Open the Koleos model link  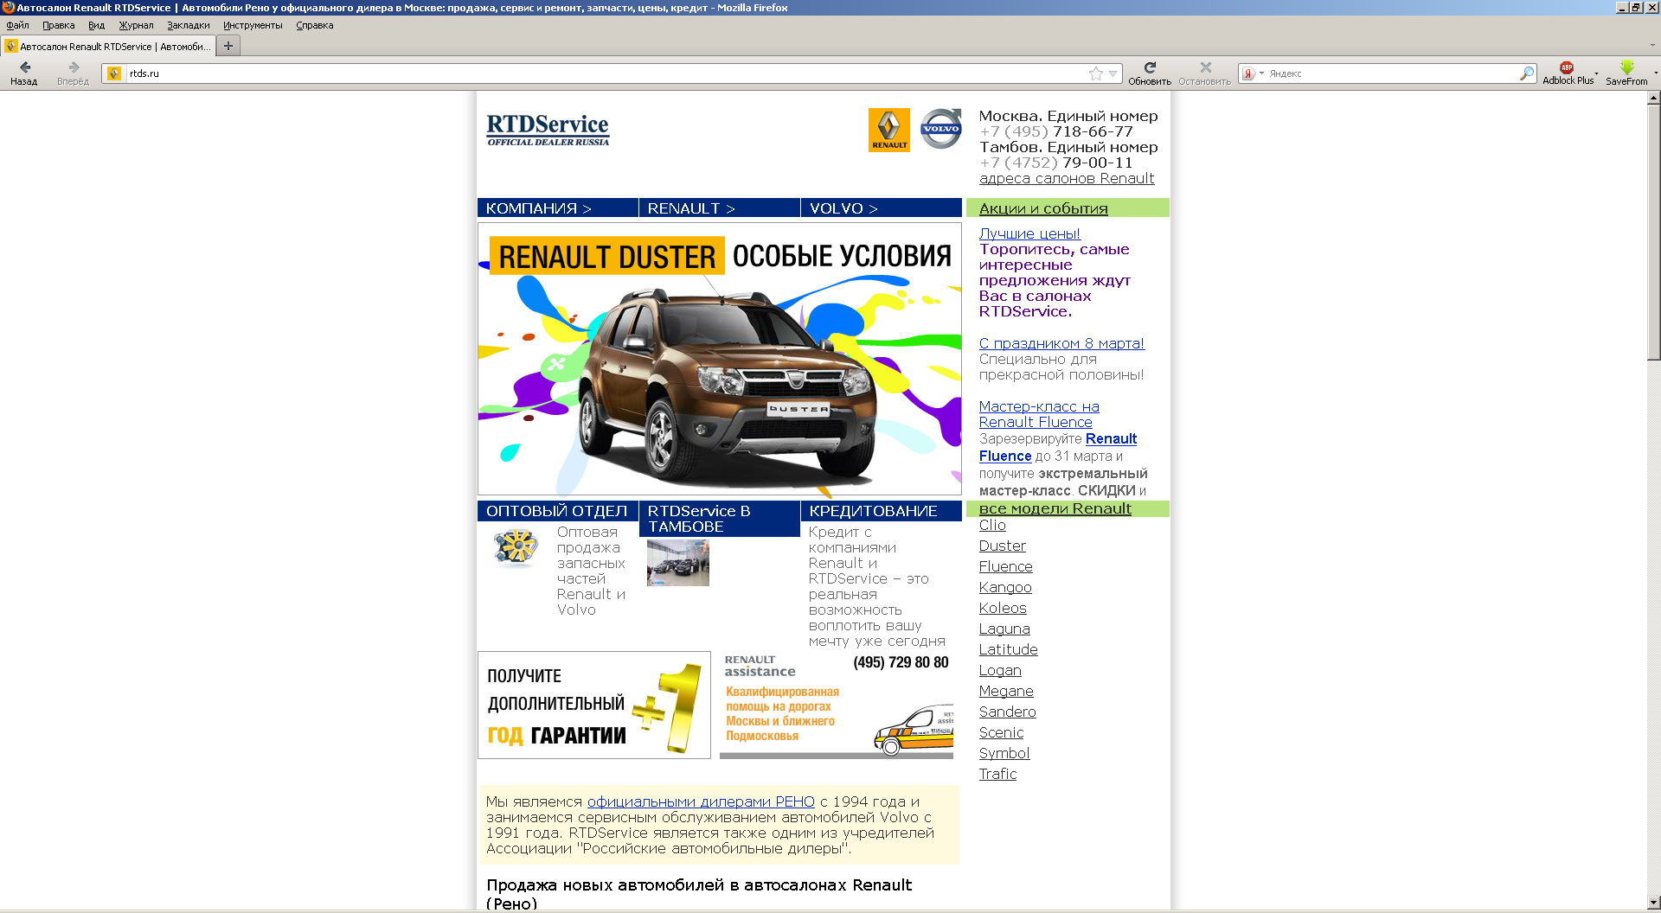tap(1003, 608)
